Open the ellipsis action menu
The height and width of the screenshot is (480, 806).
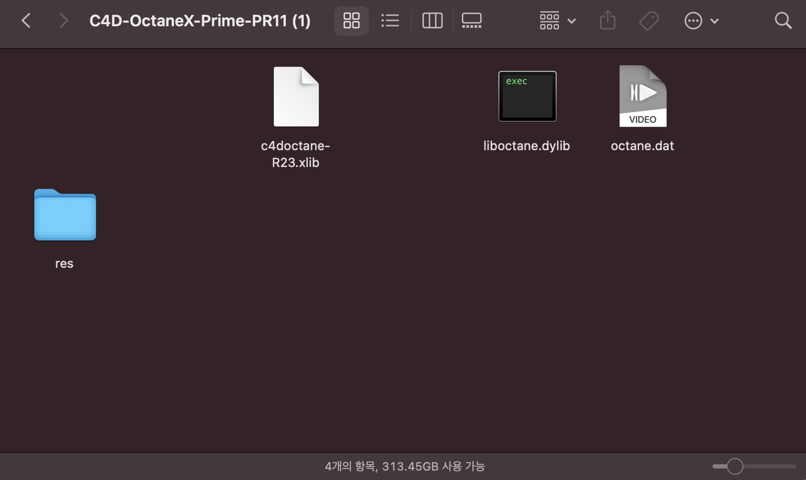point(701,21)
